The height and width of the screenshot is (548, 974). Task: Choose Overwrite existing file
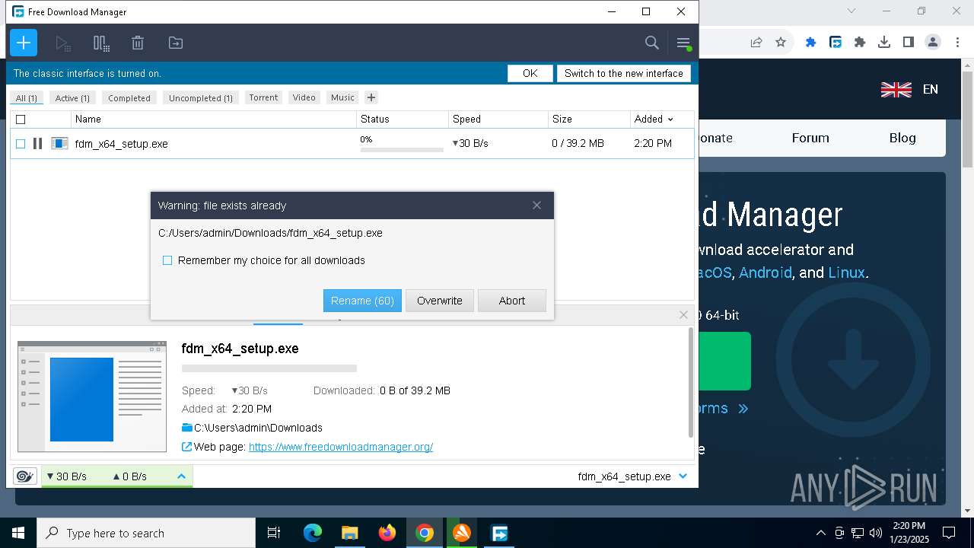click(440, 301)
